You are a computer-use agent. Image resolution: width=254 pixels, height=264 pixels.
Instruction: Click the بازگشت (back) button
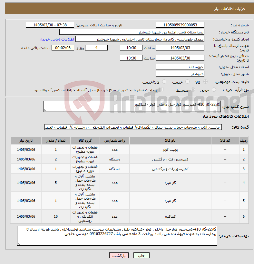(119, 256)
